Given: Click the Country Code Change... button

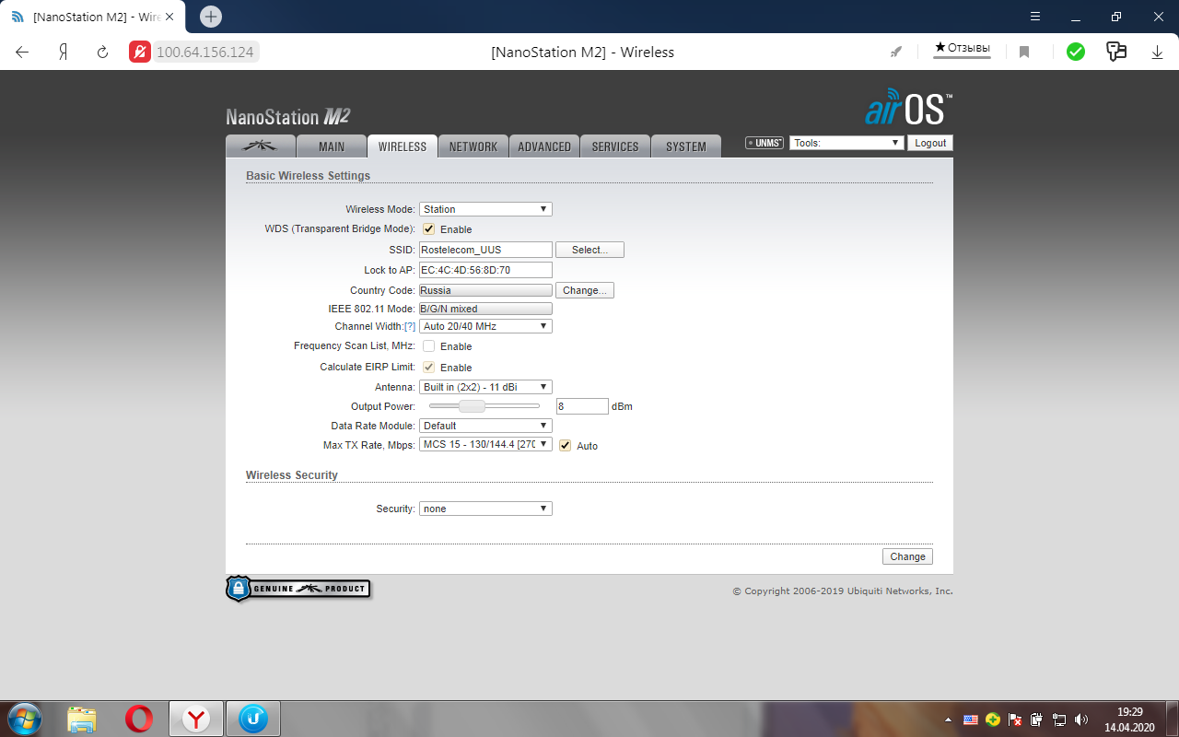Looking at the screenshot, I should click(585, 290).
